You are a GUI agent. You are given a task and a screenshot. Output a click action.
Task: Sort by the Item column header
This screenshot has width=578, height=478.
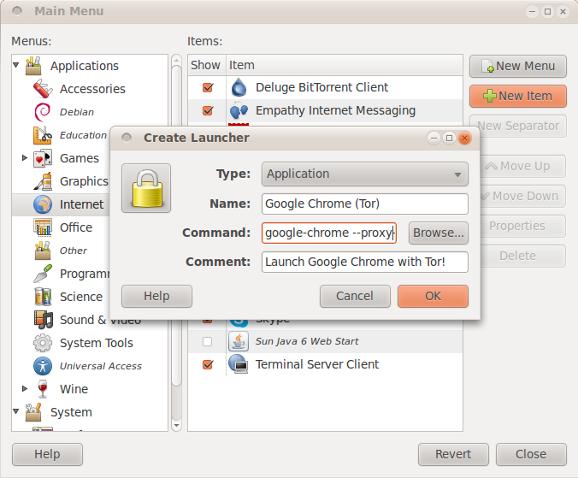coord(345,65)
